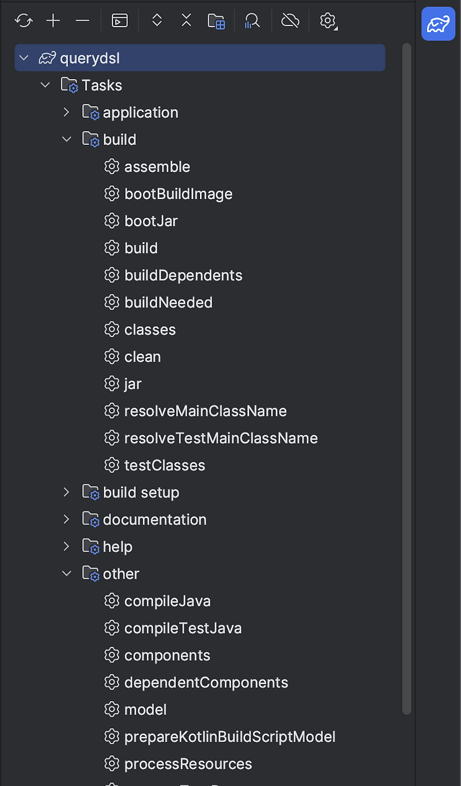Viewport: 461px width, 786px height.
Task: Expand all nodes in the Gradle tree
Action: [157, 20]
